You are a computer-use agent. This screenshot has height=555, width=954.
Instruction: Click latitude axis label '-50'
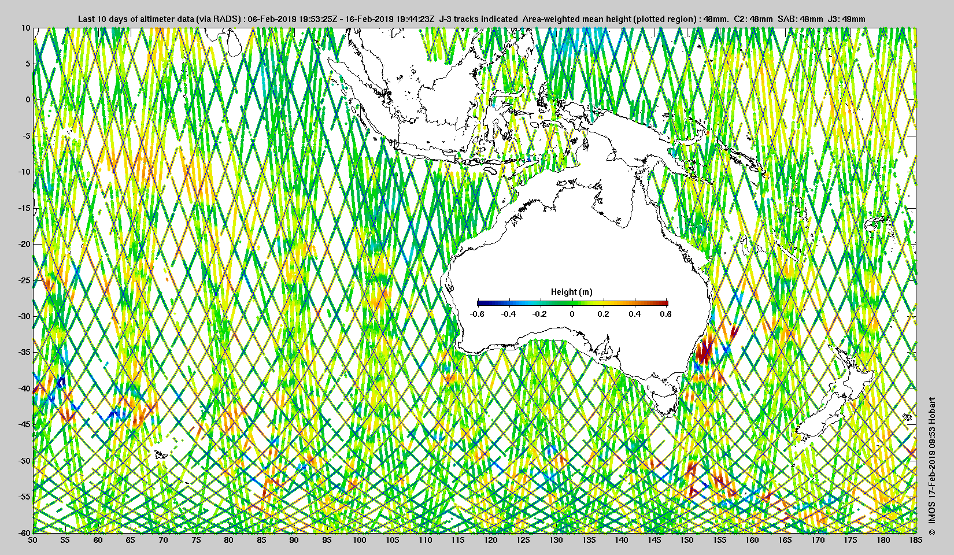(x=24, y=461)
